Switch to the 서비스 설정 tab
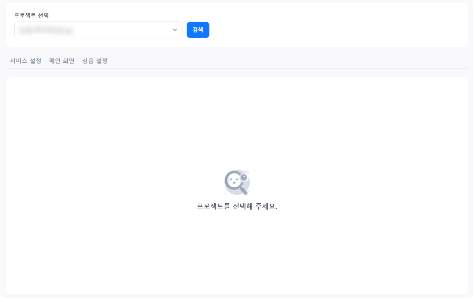Viewport: 473px width, 298px height. [x=26, y=61]
